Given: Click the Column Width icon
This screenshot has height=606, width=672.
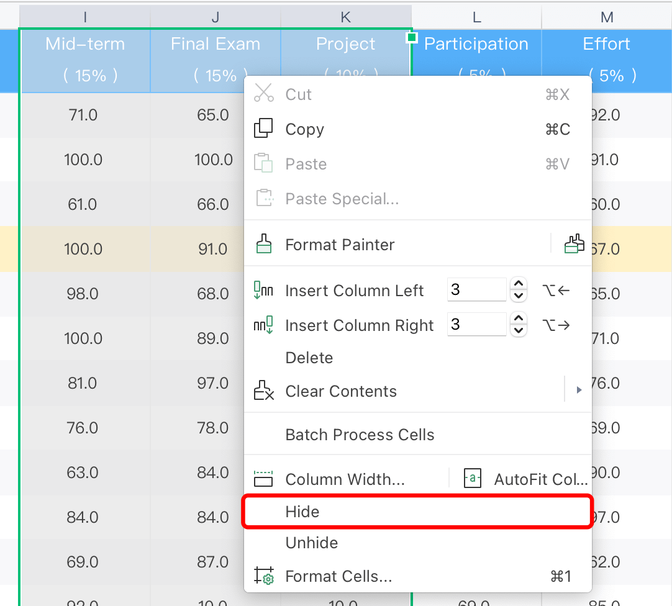Looking at the screenshot, I should tap(264, 479).
